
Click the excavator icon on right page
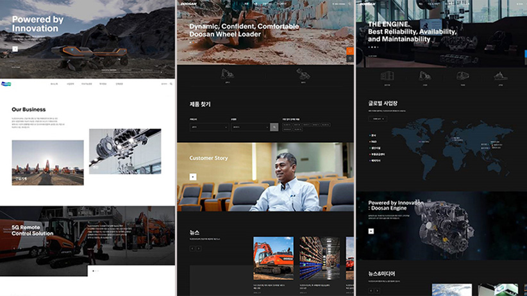(425, 76)
